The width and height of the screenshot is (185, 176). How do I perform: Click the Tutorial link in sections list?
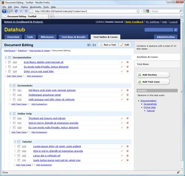pyautogui.click(x=151, y=111)
